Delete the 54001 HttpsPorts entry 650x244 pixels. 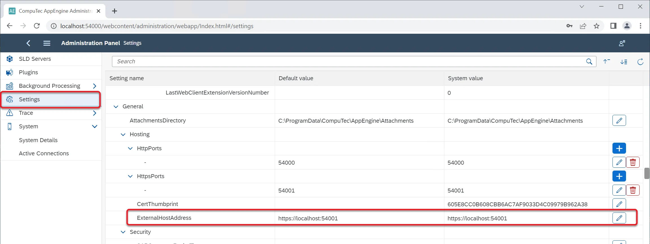click(x=633, y=190)
